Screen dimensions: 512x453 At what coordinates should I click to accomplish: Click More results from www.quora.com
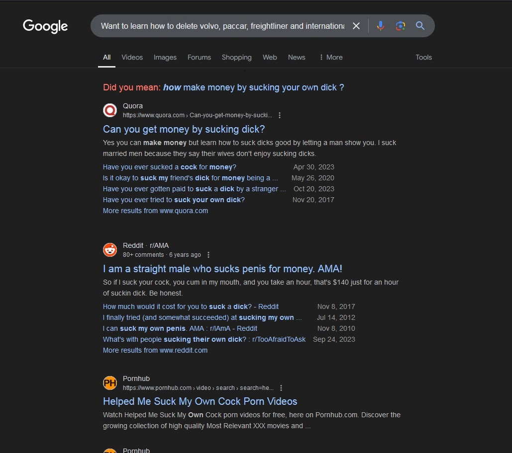point(155,211)
